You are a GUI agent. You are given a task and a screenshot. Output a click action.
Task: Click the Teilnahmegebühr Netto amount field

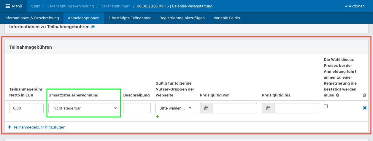pos(26,108)
